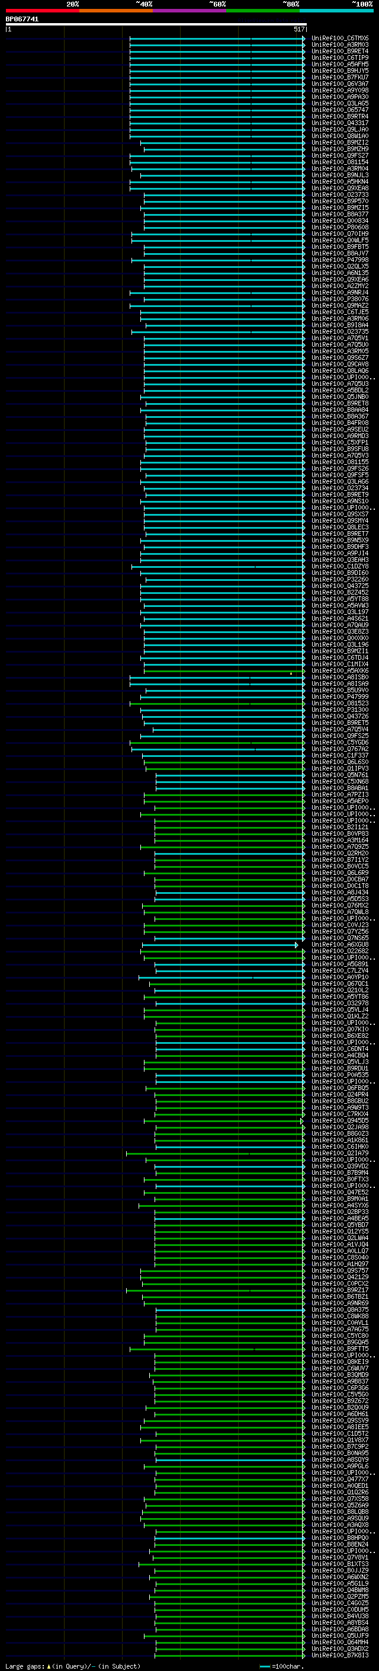Viewport: 379px width, 1671px height.
Task: Select the UniRef100_O22682 label
Action: 339,951
